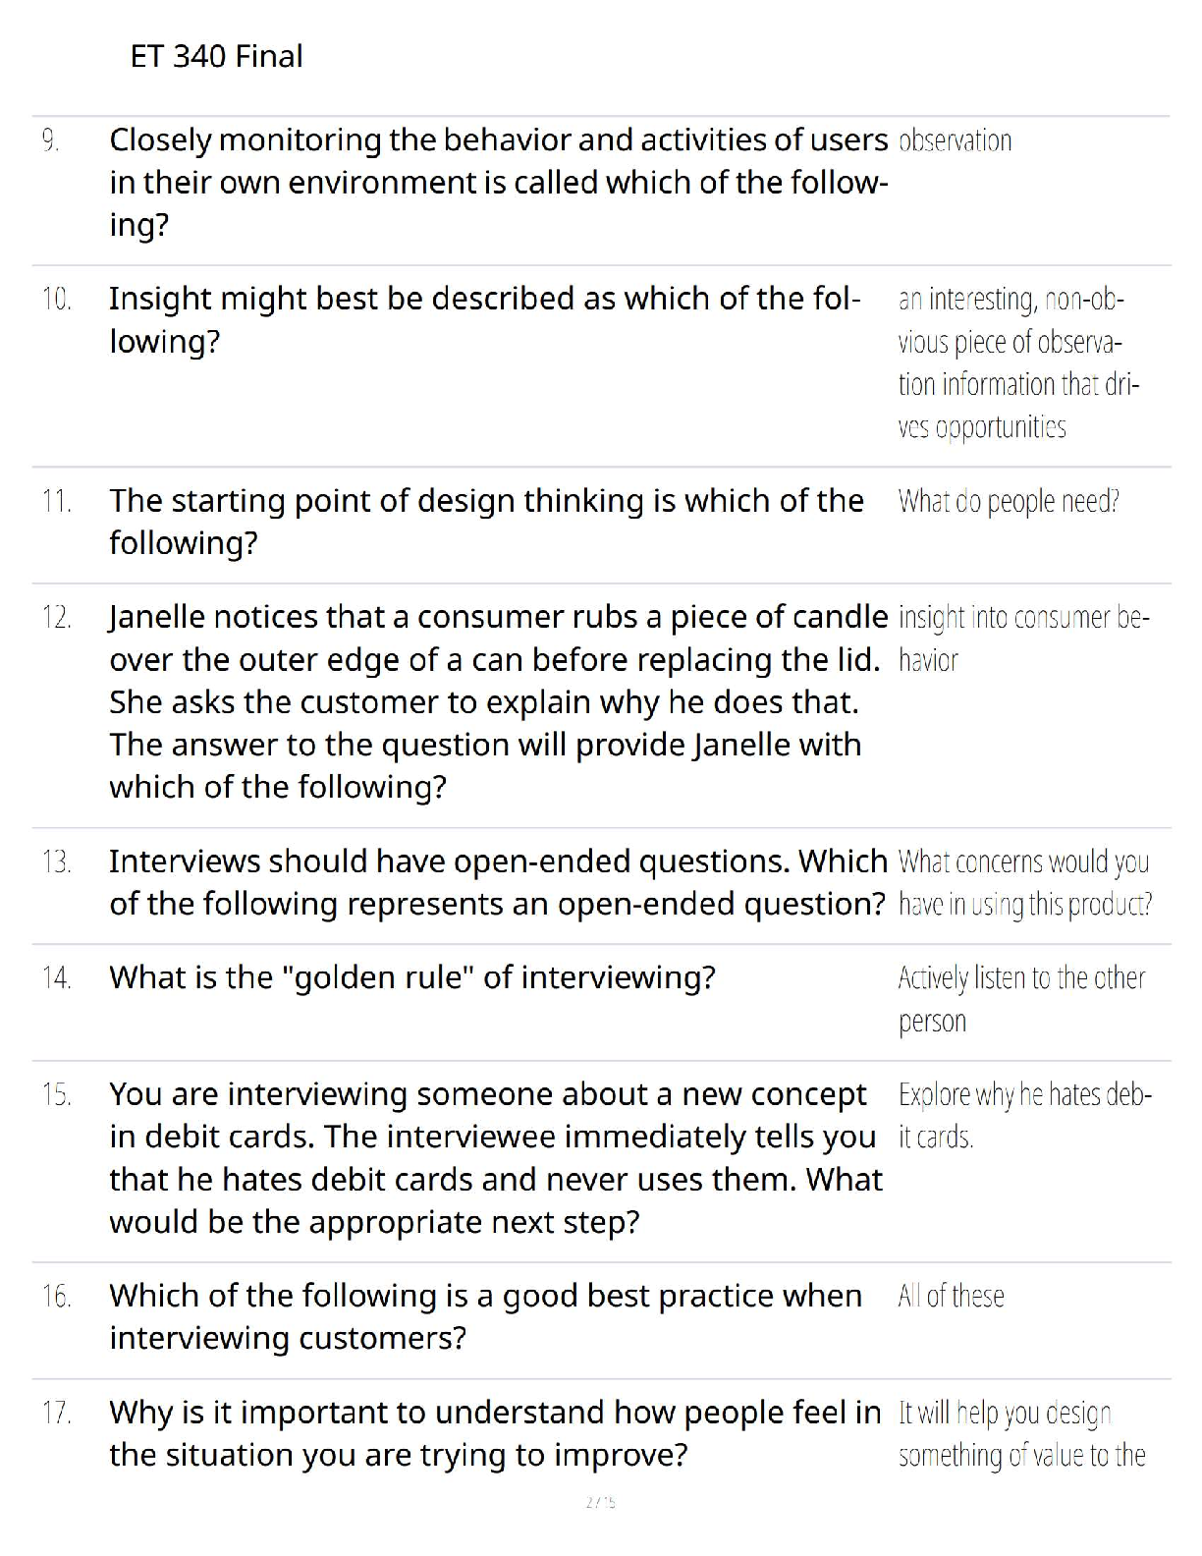Click the page number indicator at the bottom

coord(600,1502)
